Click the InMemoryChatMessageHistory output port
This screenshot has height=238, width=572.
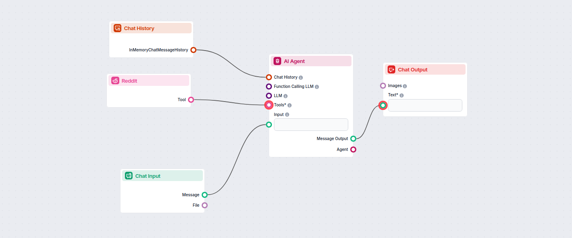pyautogui.click(x=193, y=50)
